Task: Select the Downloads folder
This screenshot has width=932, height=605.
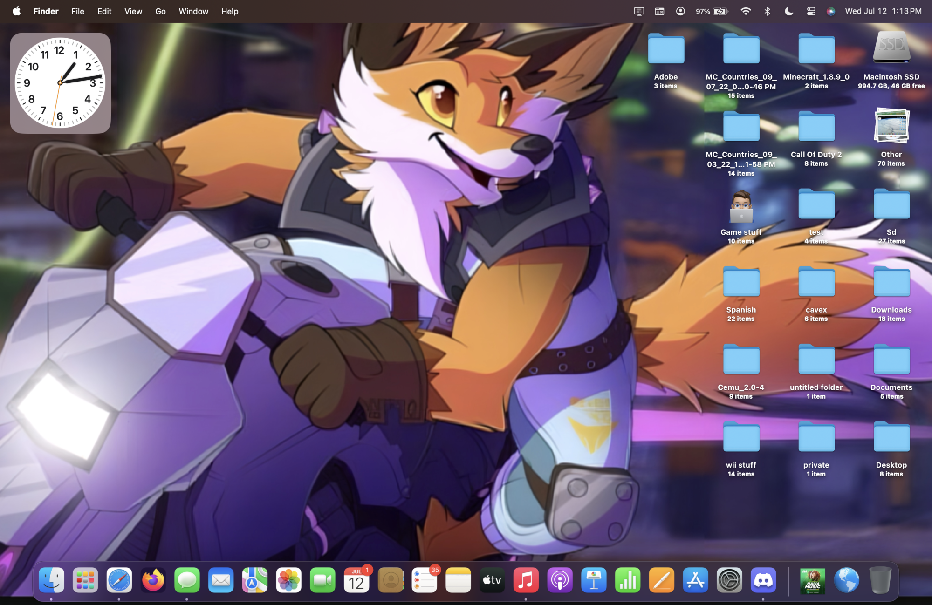Action: (891, 293)
